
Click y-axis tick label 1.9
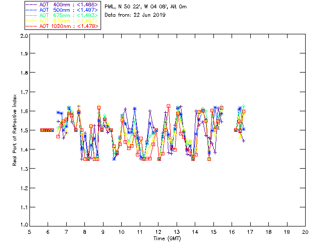(x=24, y=53)
